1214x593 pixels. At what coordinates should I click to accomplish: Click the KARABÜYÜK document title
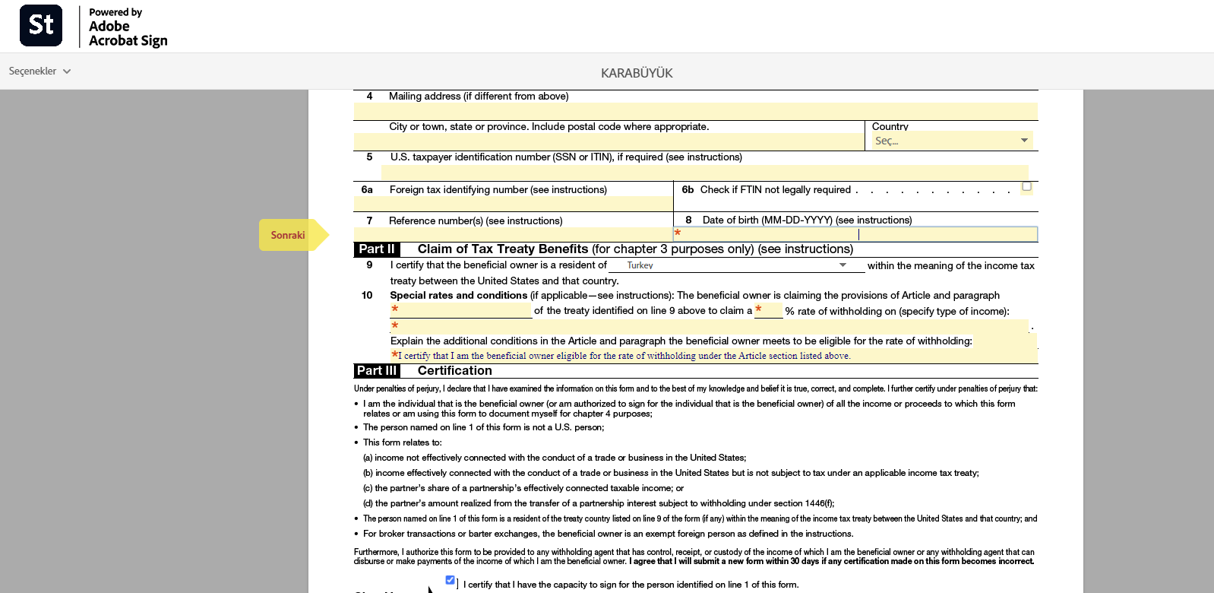point(637,73)
